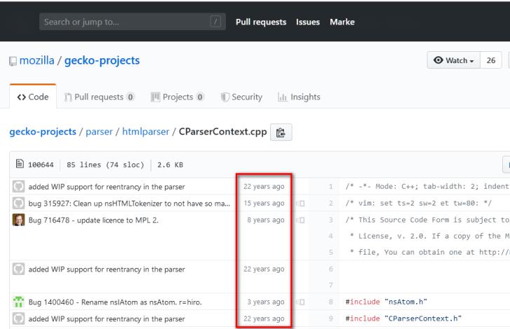Open bug 315927 nsHTMLTokenizer cleanup commit
Image resolution: width=510 pixels, height=329 pixels.
pos(129,203)
